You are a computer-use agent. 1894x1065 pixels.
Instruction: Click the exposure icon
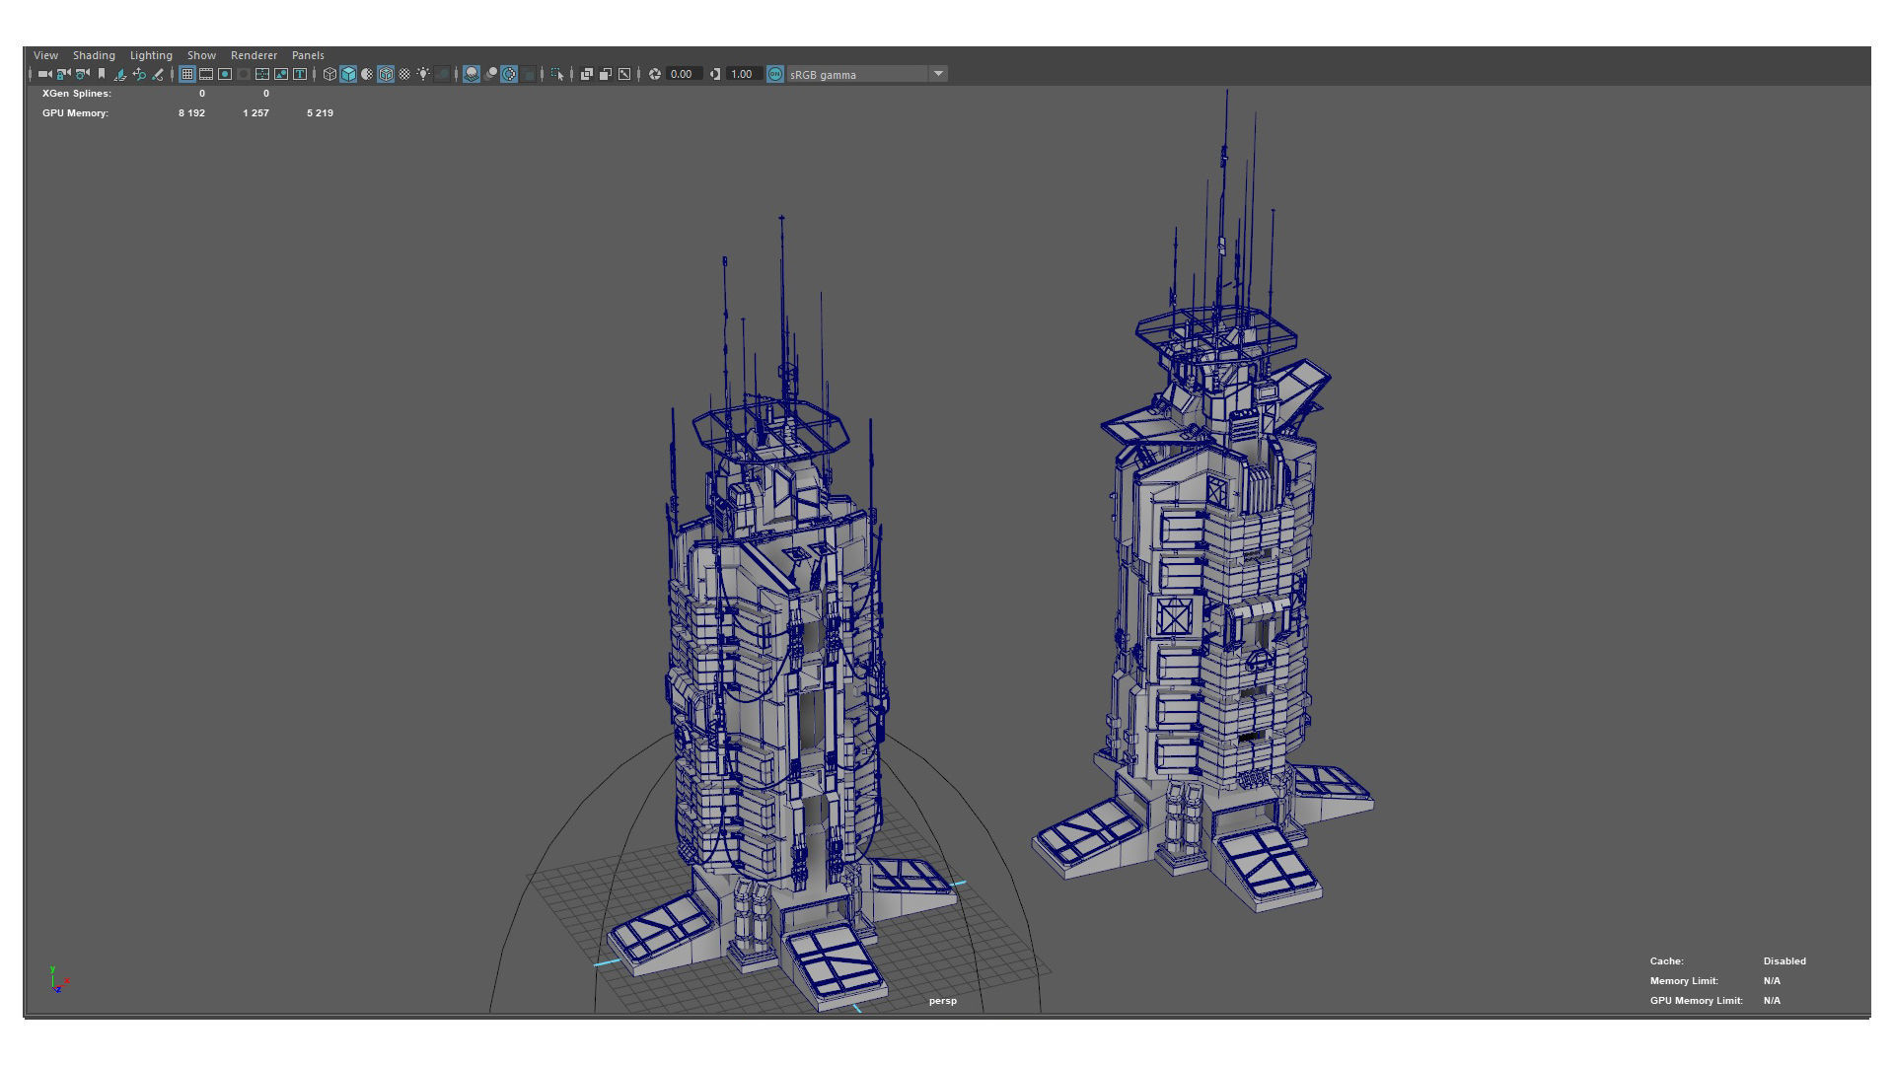tap(654, 74)
